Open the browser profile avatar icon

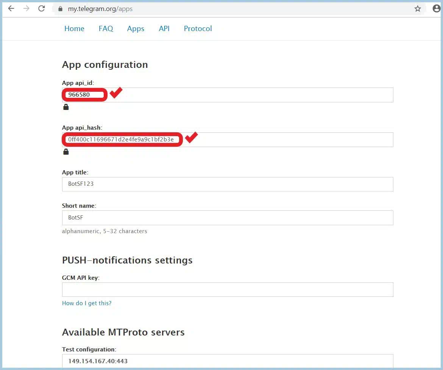(x=437, y=9)
